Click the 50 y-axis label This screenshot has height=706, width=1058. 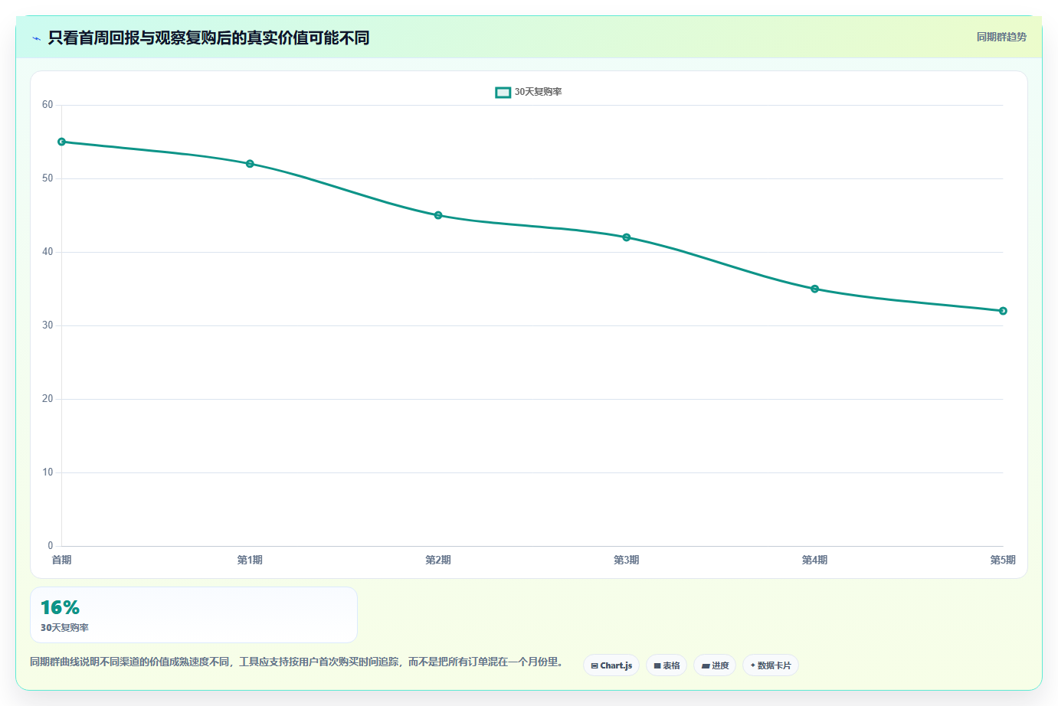click(47, 178)
